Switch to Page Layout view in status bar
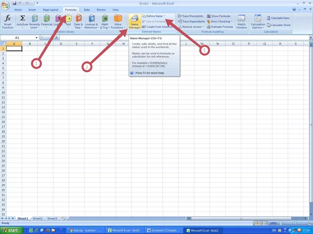 [262, 223]
